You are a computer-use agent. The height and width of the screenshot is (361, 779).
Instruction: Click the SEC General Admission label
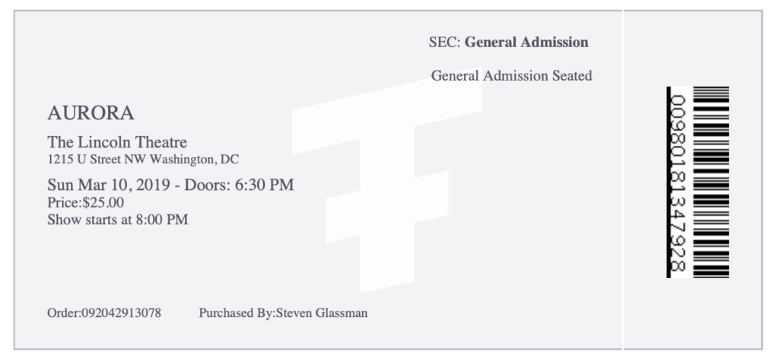(x=509, y=43)
